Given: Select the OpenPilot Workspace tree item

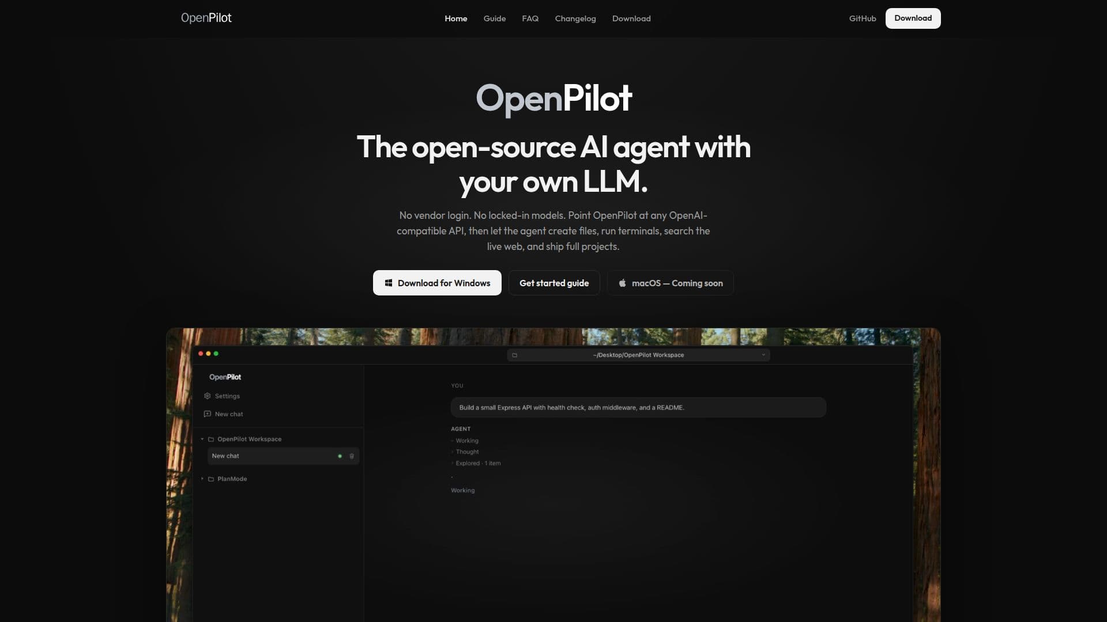Looking at the screenshot, I should 249,439.
